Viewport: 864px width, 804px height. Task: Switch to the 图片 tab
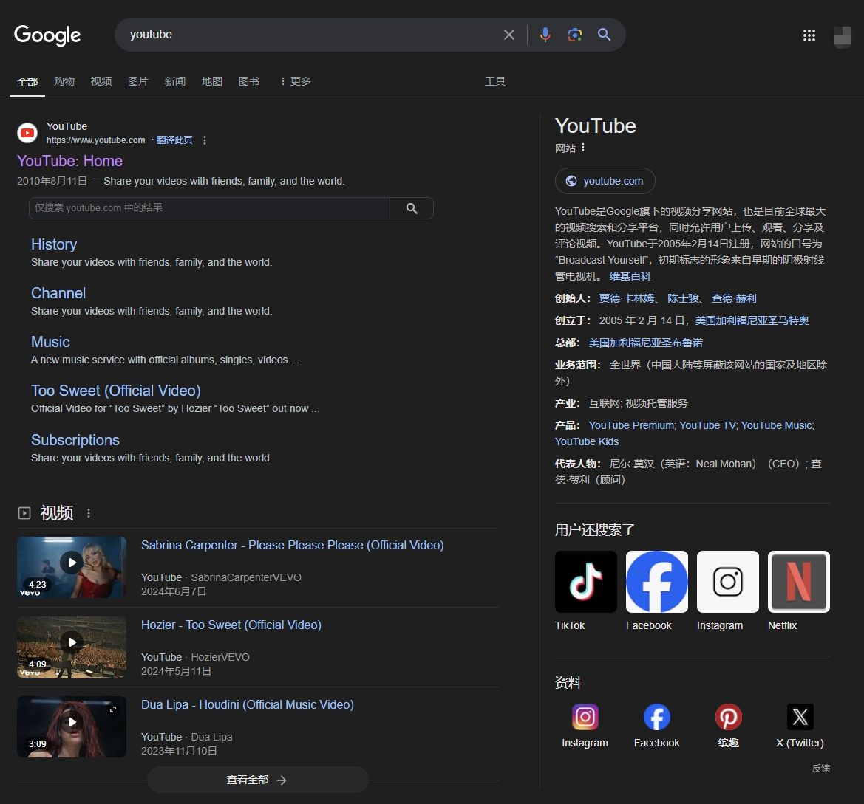click(138, 81)
